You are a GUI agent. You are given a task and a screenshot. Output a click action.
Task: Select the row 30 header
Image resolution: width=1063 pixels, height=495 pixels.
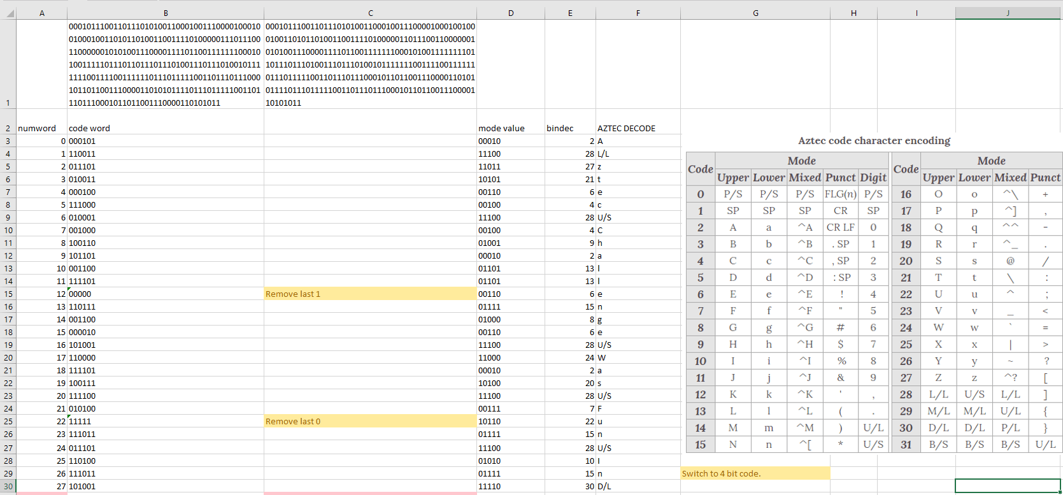(x=8, y=486)
